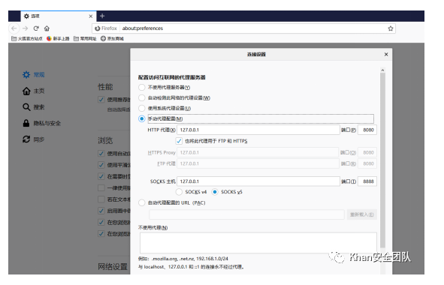Select SOCKS v5 radio button
Image resolution: width=444 pixels, height=285 pixels.
[x=215, y=192]
